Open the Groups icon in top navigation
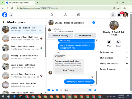This screenshot has width=132, height=99. pos(79,15)
